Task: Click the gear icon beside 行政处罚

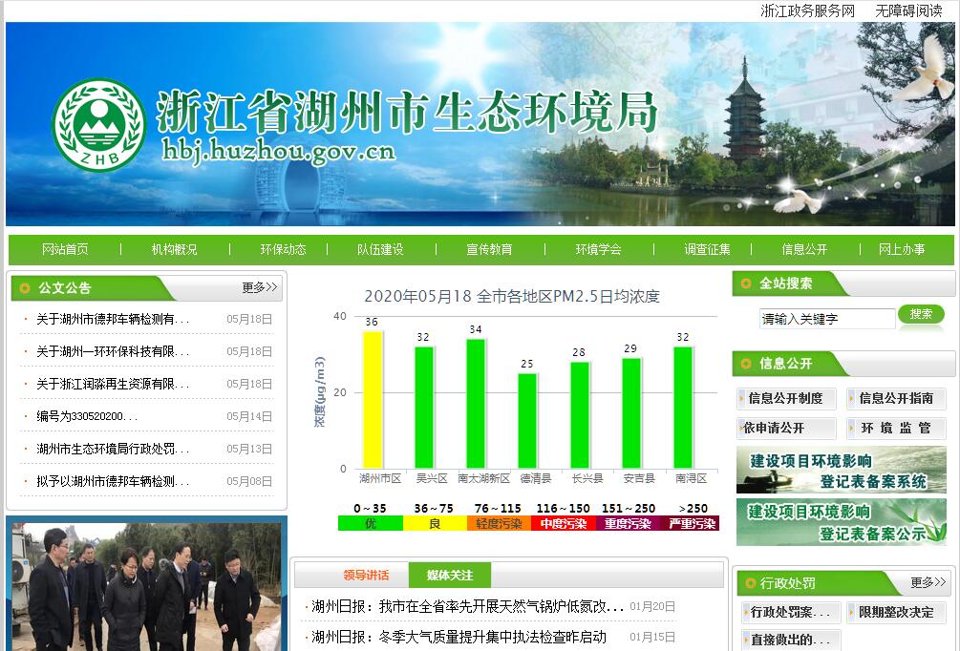Action: pyautogui.click(x=749, y=582)
